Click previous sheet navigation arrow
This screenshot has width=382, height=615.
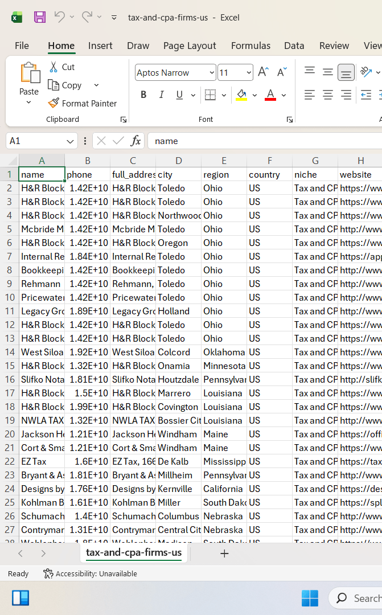coord(21,553)
